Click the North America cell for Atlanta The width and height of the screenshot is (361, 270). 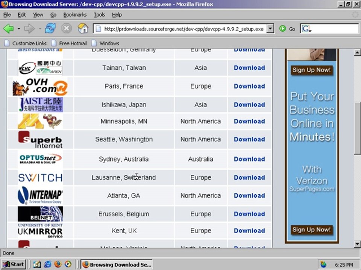200,195
